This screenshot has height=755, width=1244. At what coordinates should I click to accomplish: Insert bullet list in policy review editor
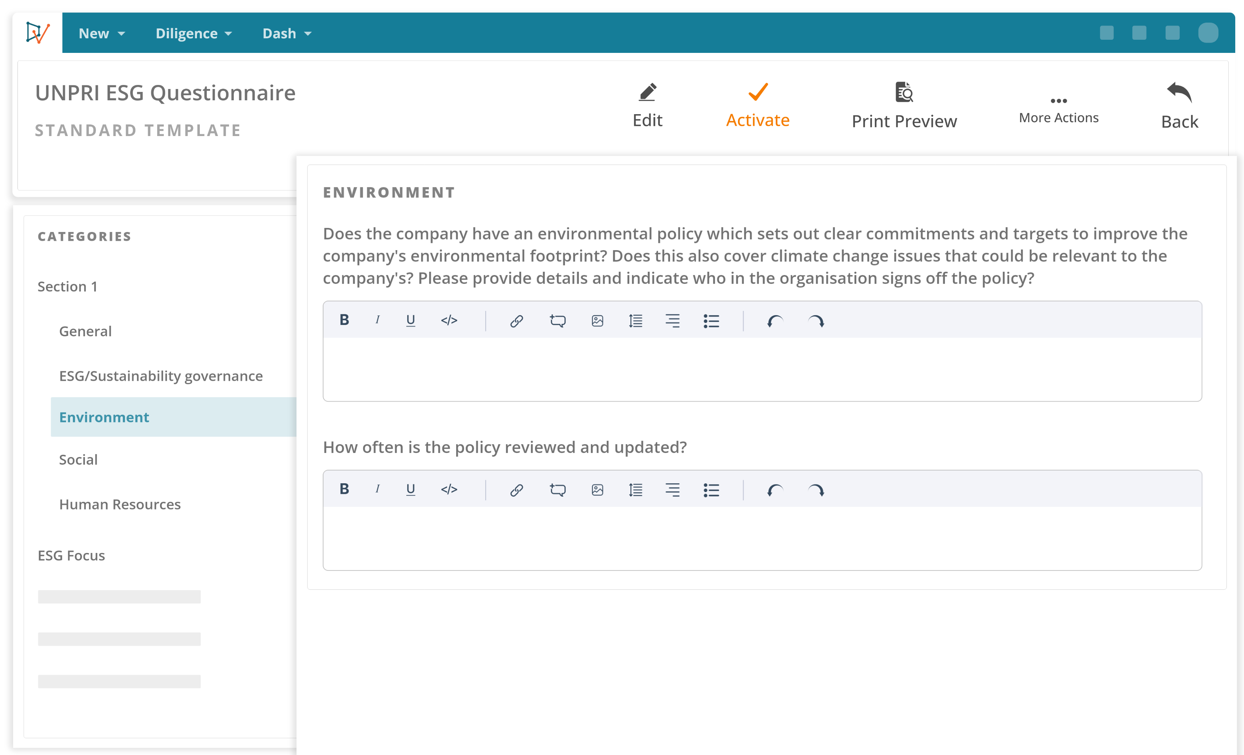pyautogui.click(x=711, y=490)
